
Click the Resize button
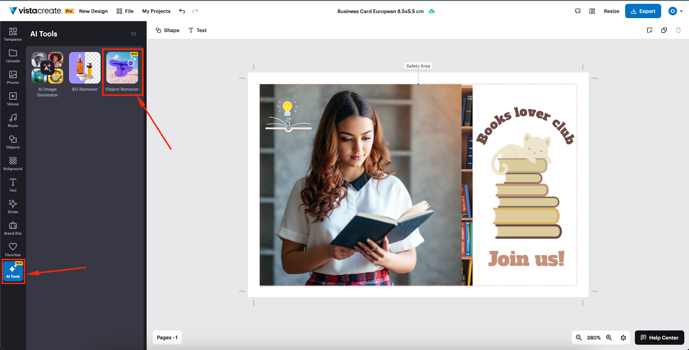click(611, 11)
